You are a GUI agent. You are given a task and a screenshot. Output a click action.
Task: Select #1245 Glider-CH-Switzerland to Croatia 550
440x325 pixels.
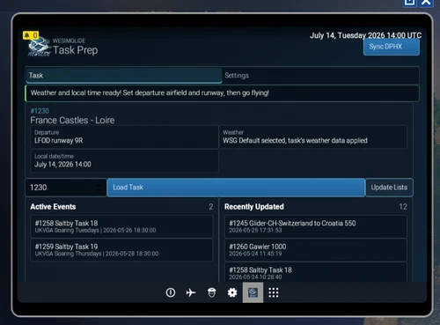[x=316, y=226]
